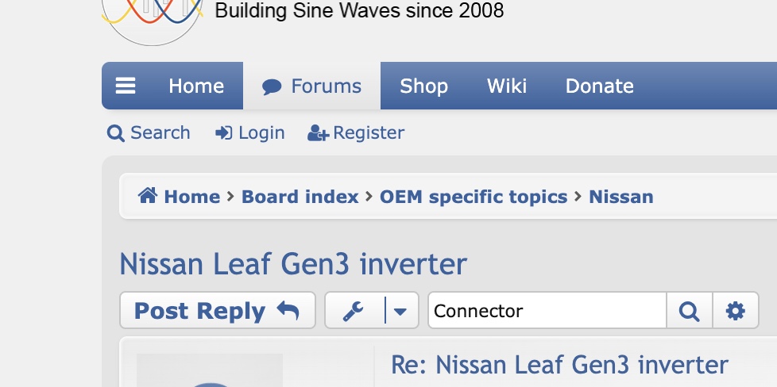Open the Shop menu item
Viewport: 777px width, 387px height.
(423, 86)
